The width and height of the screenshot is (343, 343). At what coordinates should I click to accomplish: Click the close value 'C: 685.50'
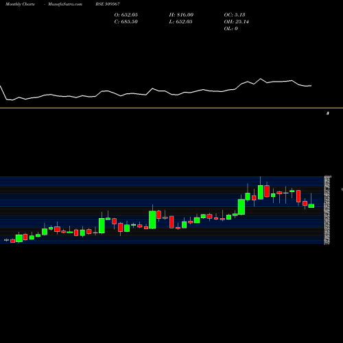pos(126,22)
